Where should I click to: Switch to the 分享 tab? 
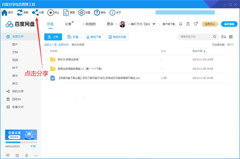[x=68, y=24]
